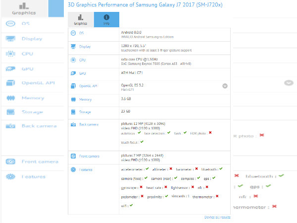Click the bluetooth check mark in foreground table
The image size is (297, 223).
click(221, 168)
